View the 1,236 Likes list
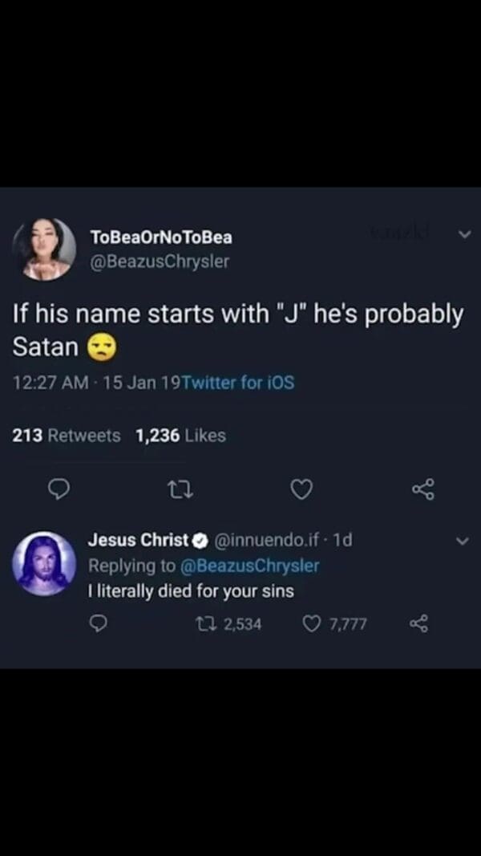 (x=181, y=436)
